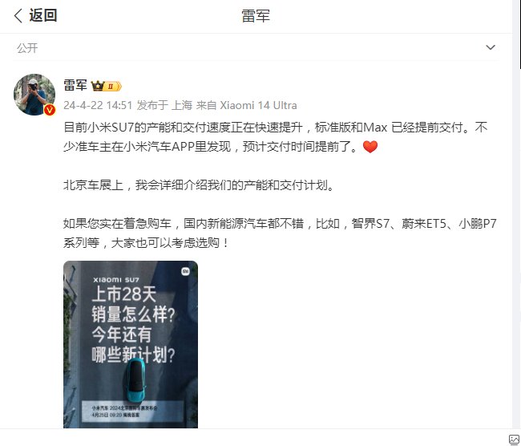Open 雷军's profile avatar photo
Viewport: 521px width, 446px height.
(x=34, y=95)
